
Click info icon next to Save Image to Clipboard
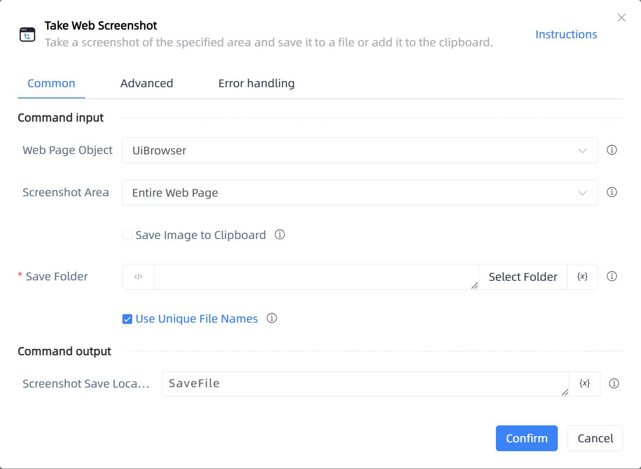point(280,234)
